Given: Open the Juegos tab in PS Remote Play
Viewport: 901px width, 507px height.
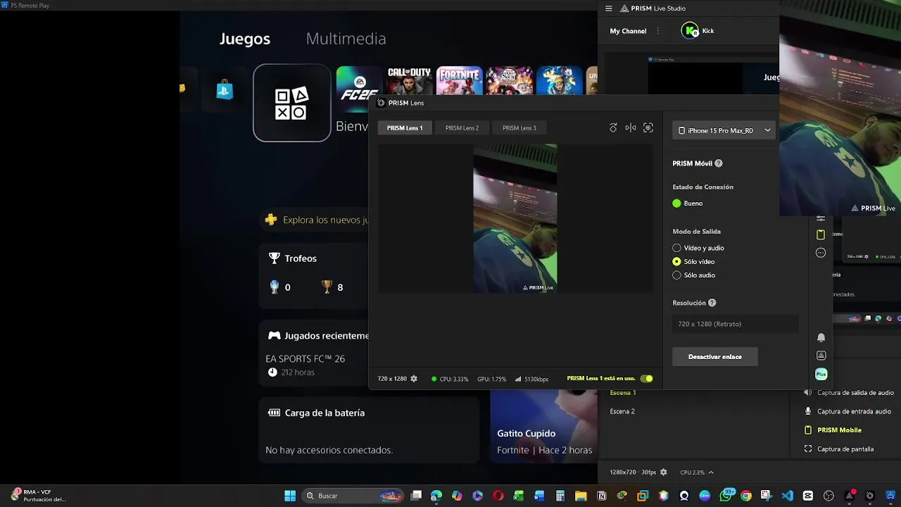Looking at the screenshot, I should point(245,39).
